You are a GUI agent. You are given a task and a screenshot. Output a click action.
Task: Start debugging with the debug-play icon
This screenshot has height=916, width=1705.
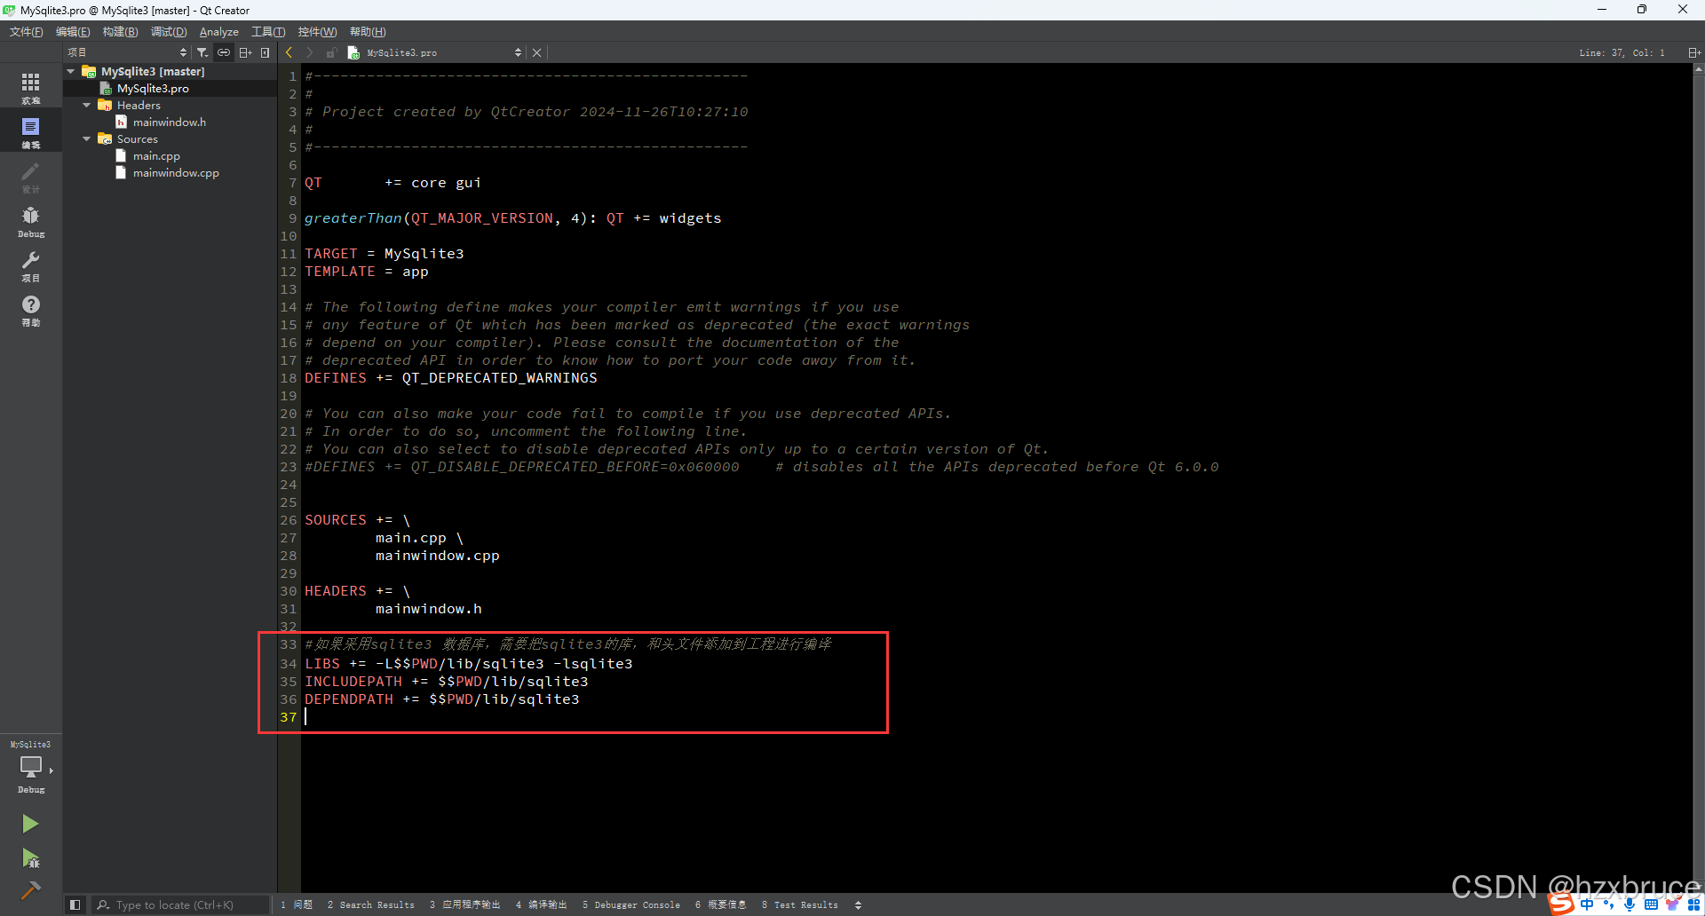point(31,859)
